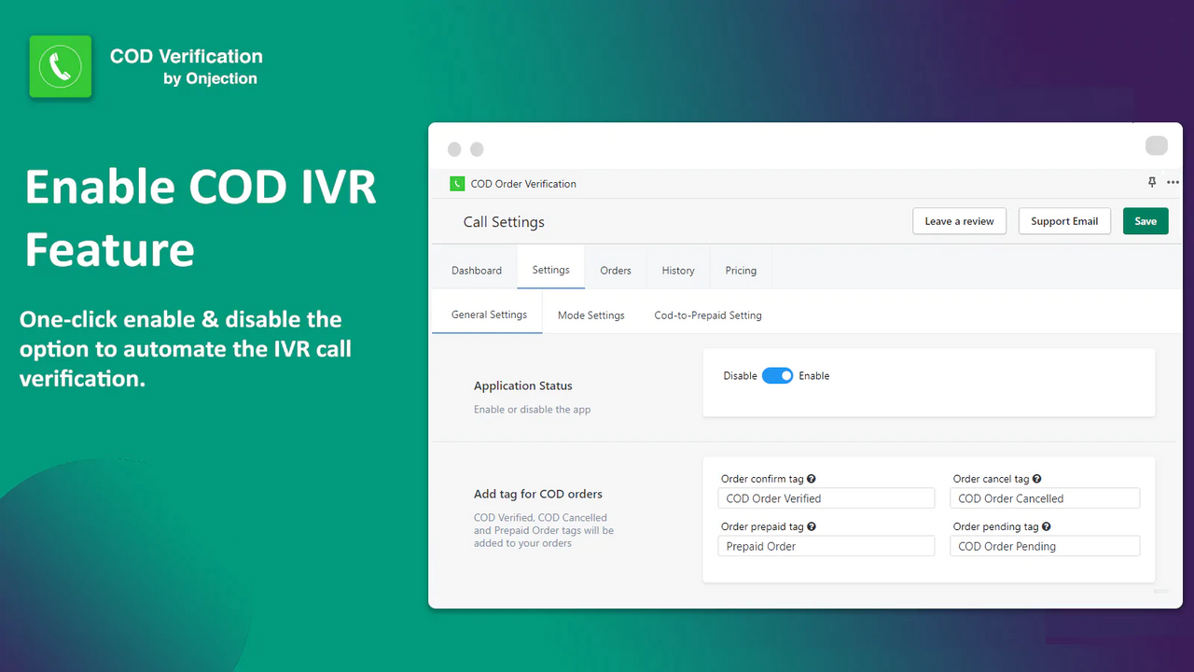Switch to the Dashboard tab
The image size is (1194, 672).
click(477, 270)
